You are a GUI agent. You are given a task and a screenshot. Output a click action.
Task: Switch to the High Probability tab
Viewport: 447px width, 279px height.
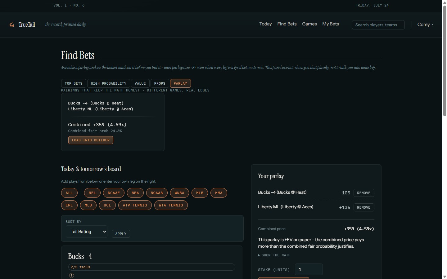[109, 83]
